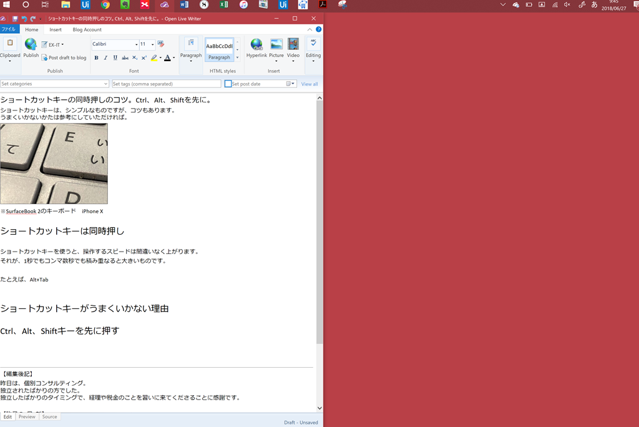Click the View all link
This screenshot has height=427, width=639.
tap(310, 84)
